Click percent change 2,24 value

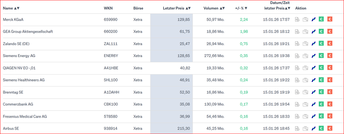pos(244,20)
